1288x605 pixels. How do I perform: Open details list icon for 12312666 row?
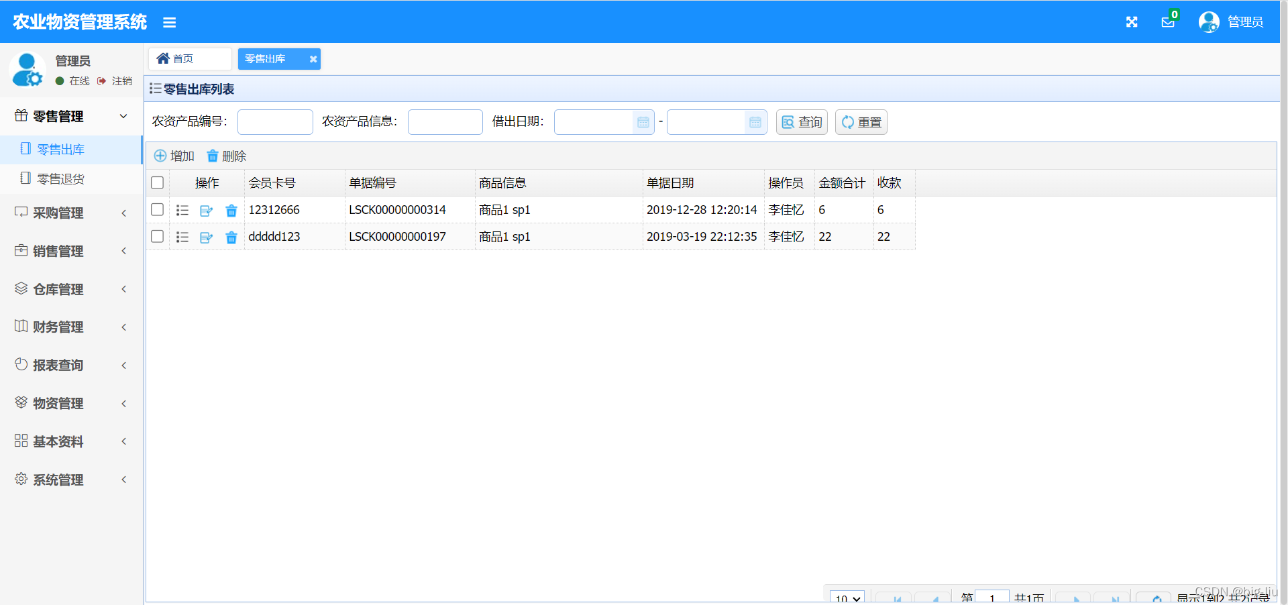(x=182, y=210)
